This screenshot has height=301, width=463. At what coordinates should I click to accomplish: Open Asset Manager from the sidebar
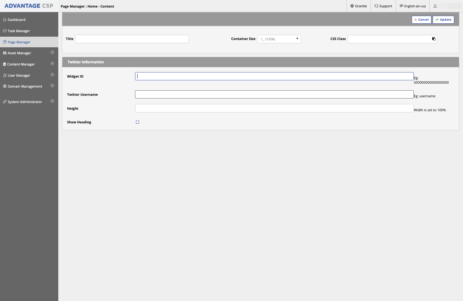[x=19, y=53]
